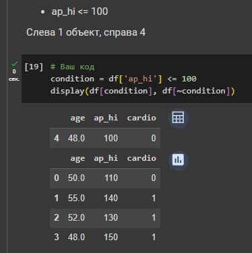Click 'age' column header in first table

pyautogui.click(x=77, y=118)
